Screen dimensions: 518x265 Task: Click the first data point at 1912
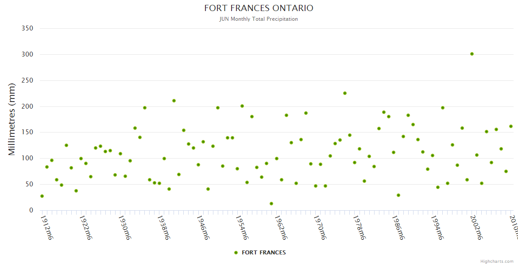(42, 196)
